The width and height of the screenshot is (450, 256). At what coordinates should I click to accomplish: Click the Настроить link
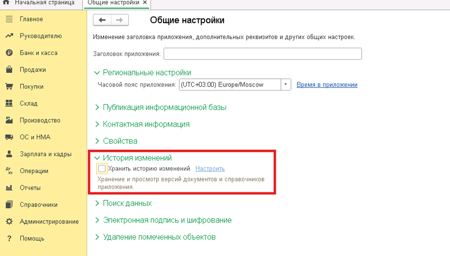click(210, 169)
